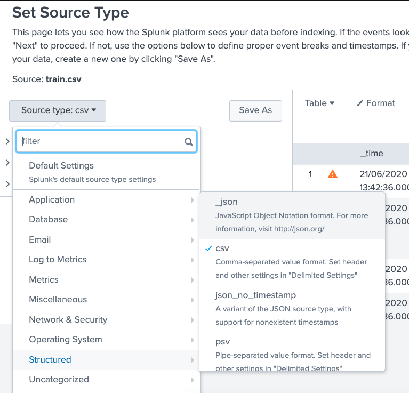
Task: Open the Database category submenu
Action: 106,220
